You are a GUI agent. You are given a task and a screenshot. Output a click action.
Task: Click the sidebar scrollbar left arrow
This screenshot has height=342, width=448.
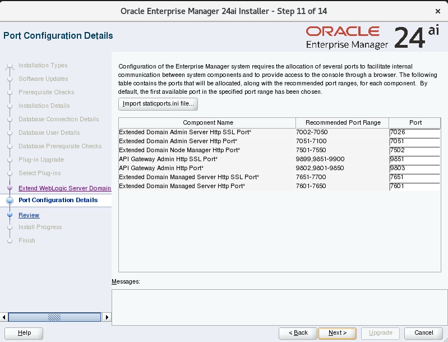point(4,317)
